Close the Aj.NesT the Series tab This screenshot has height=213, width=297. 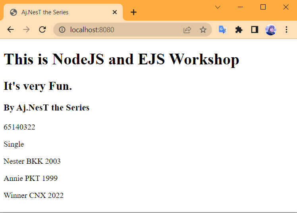115,12
